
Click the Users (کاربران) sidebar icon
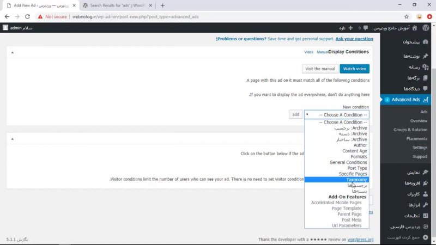point(425,194)
